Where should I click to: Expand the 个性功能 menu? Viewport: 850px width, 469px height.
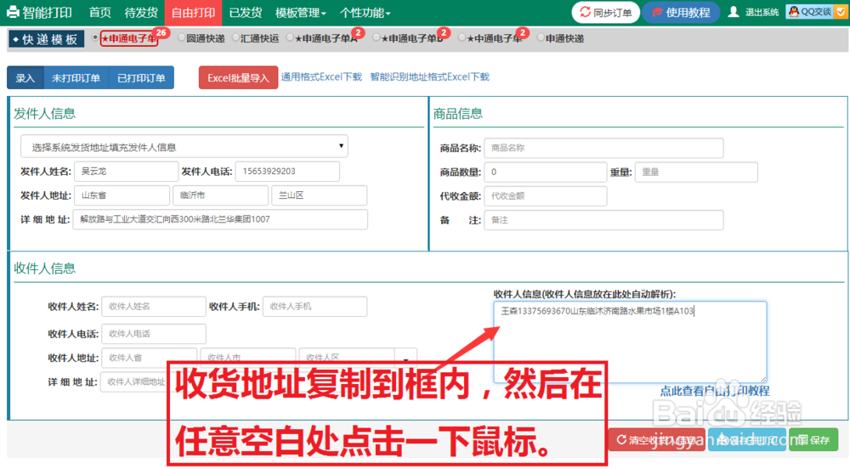(x=365, y=13)
